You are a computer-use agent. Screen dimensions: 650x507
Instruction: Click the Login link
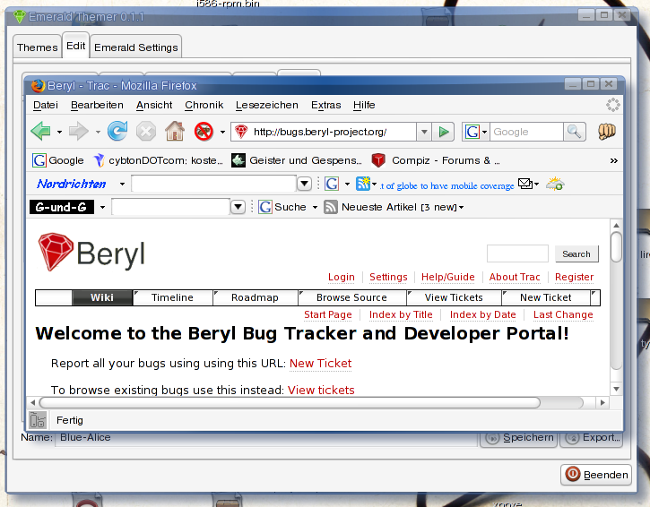pyautogui.click(x=342, y=277)
